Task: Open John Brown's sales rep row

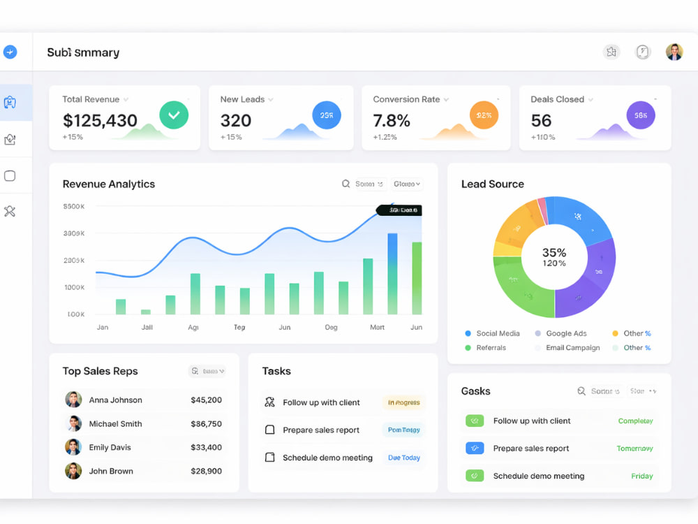Action: pyautogui.click(x=144, y=471)
